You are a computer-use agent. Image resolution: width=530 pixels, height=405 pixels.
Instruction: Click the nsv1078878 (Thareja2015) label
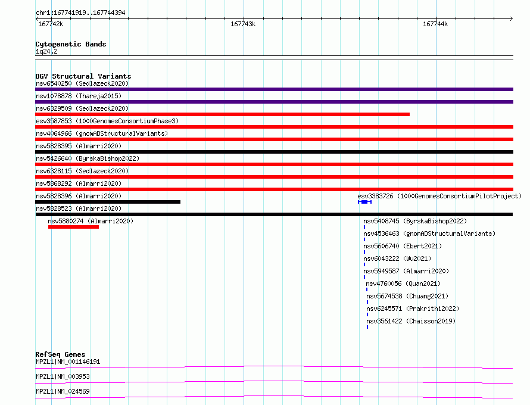click(x=79, y=96)
